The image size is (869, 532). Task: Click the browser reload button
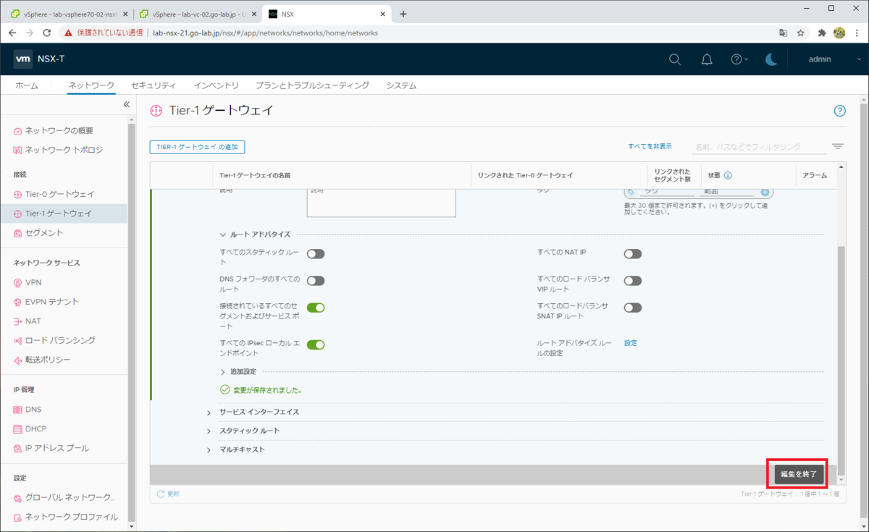click(47, 33)
